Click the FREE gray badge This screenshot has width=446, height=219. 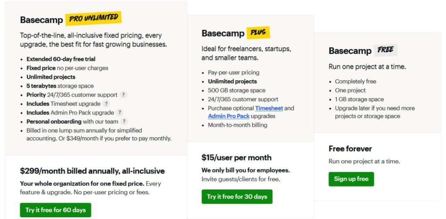pyautogui.click(x=385, y=50)
